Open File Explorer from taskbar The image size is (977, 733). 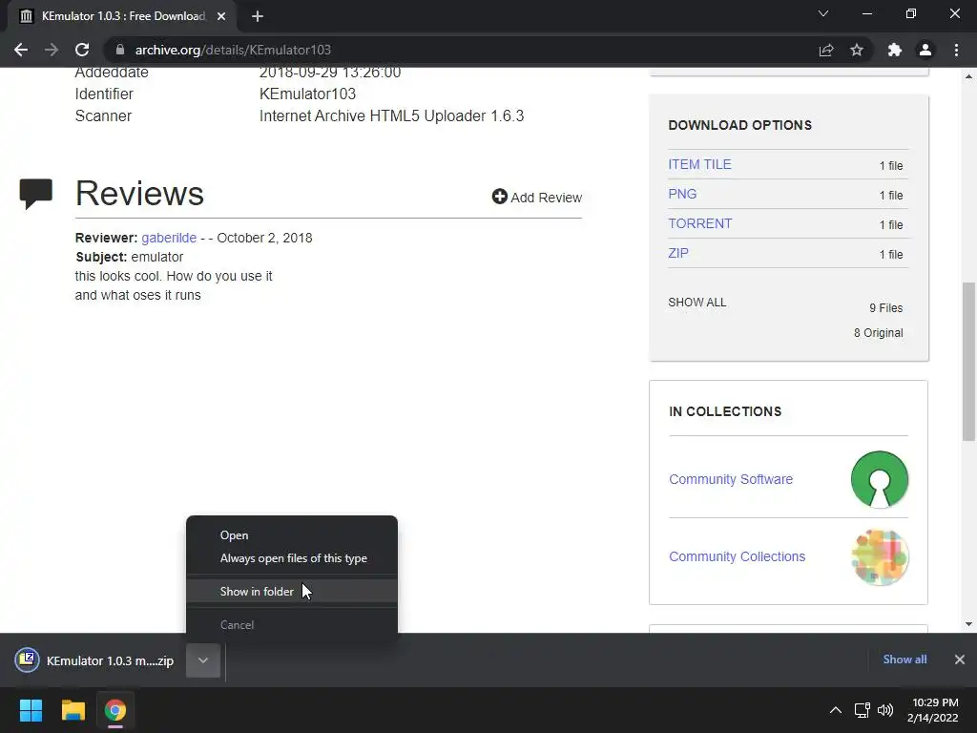click(x=73, y=710)
